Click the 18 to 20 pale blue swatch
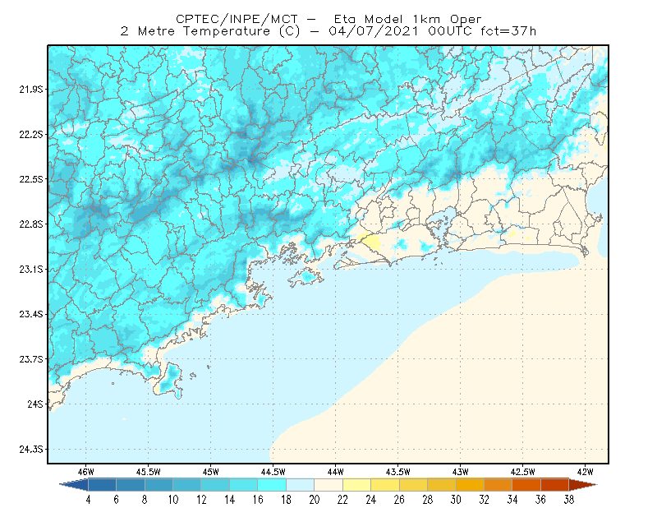 coord(300,485)
